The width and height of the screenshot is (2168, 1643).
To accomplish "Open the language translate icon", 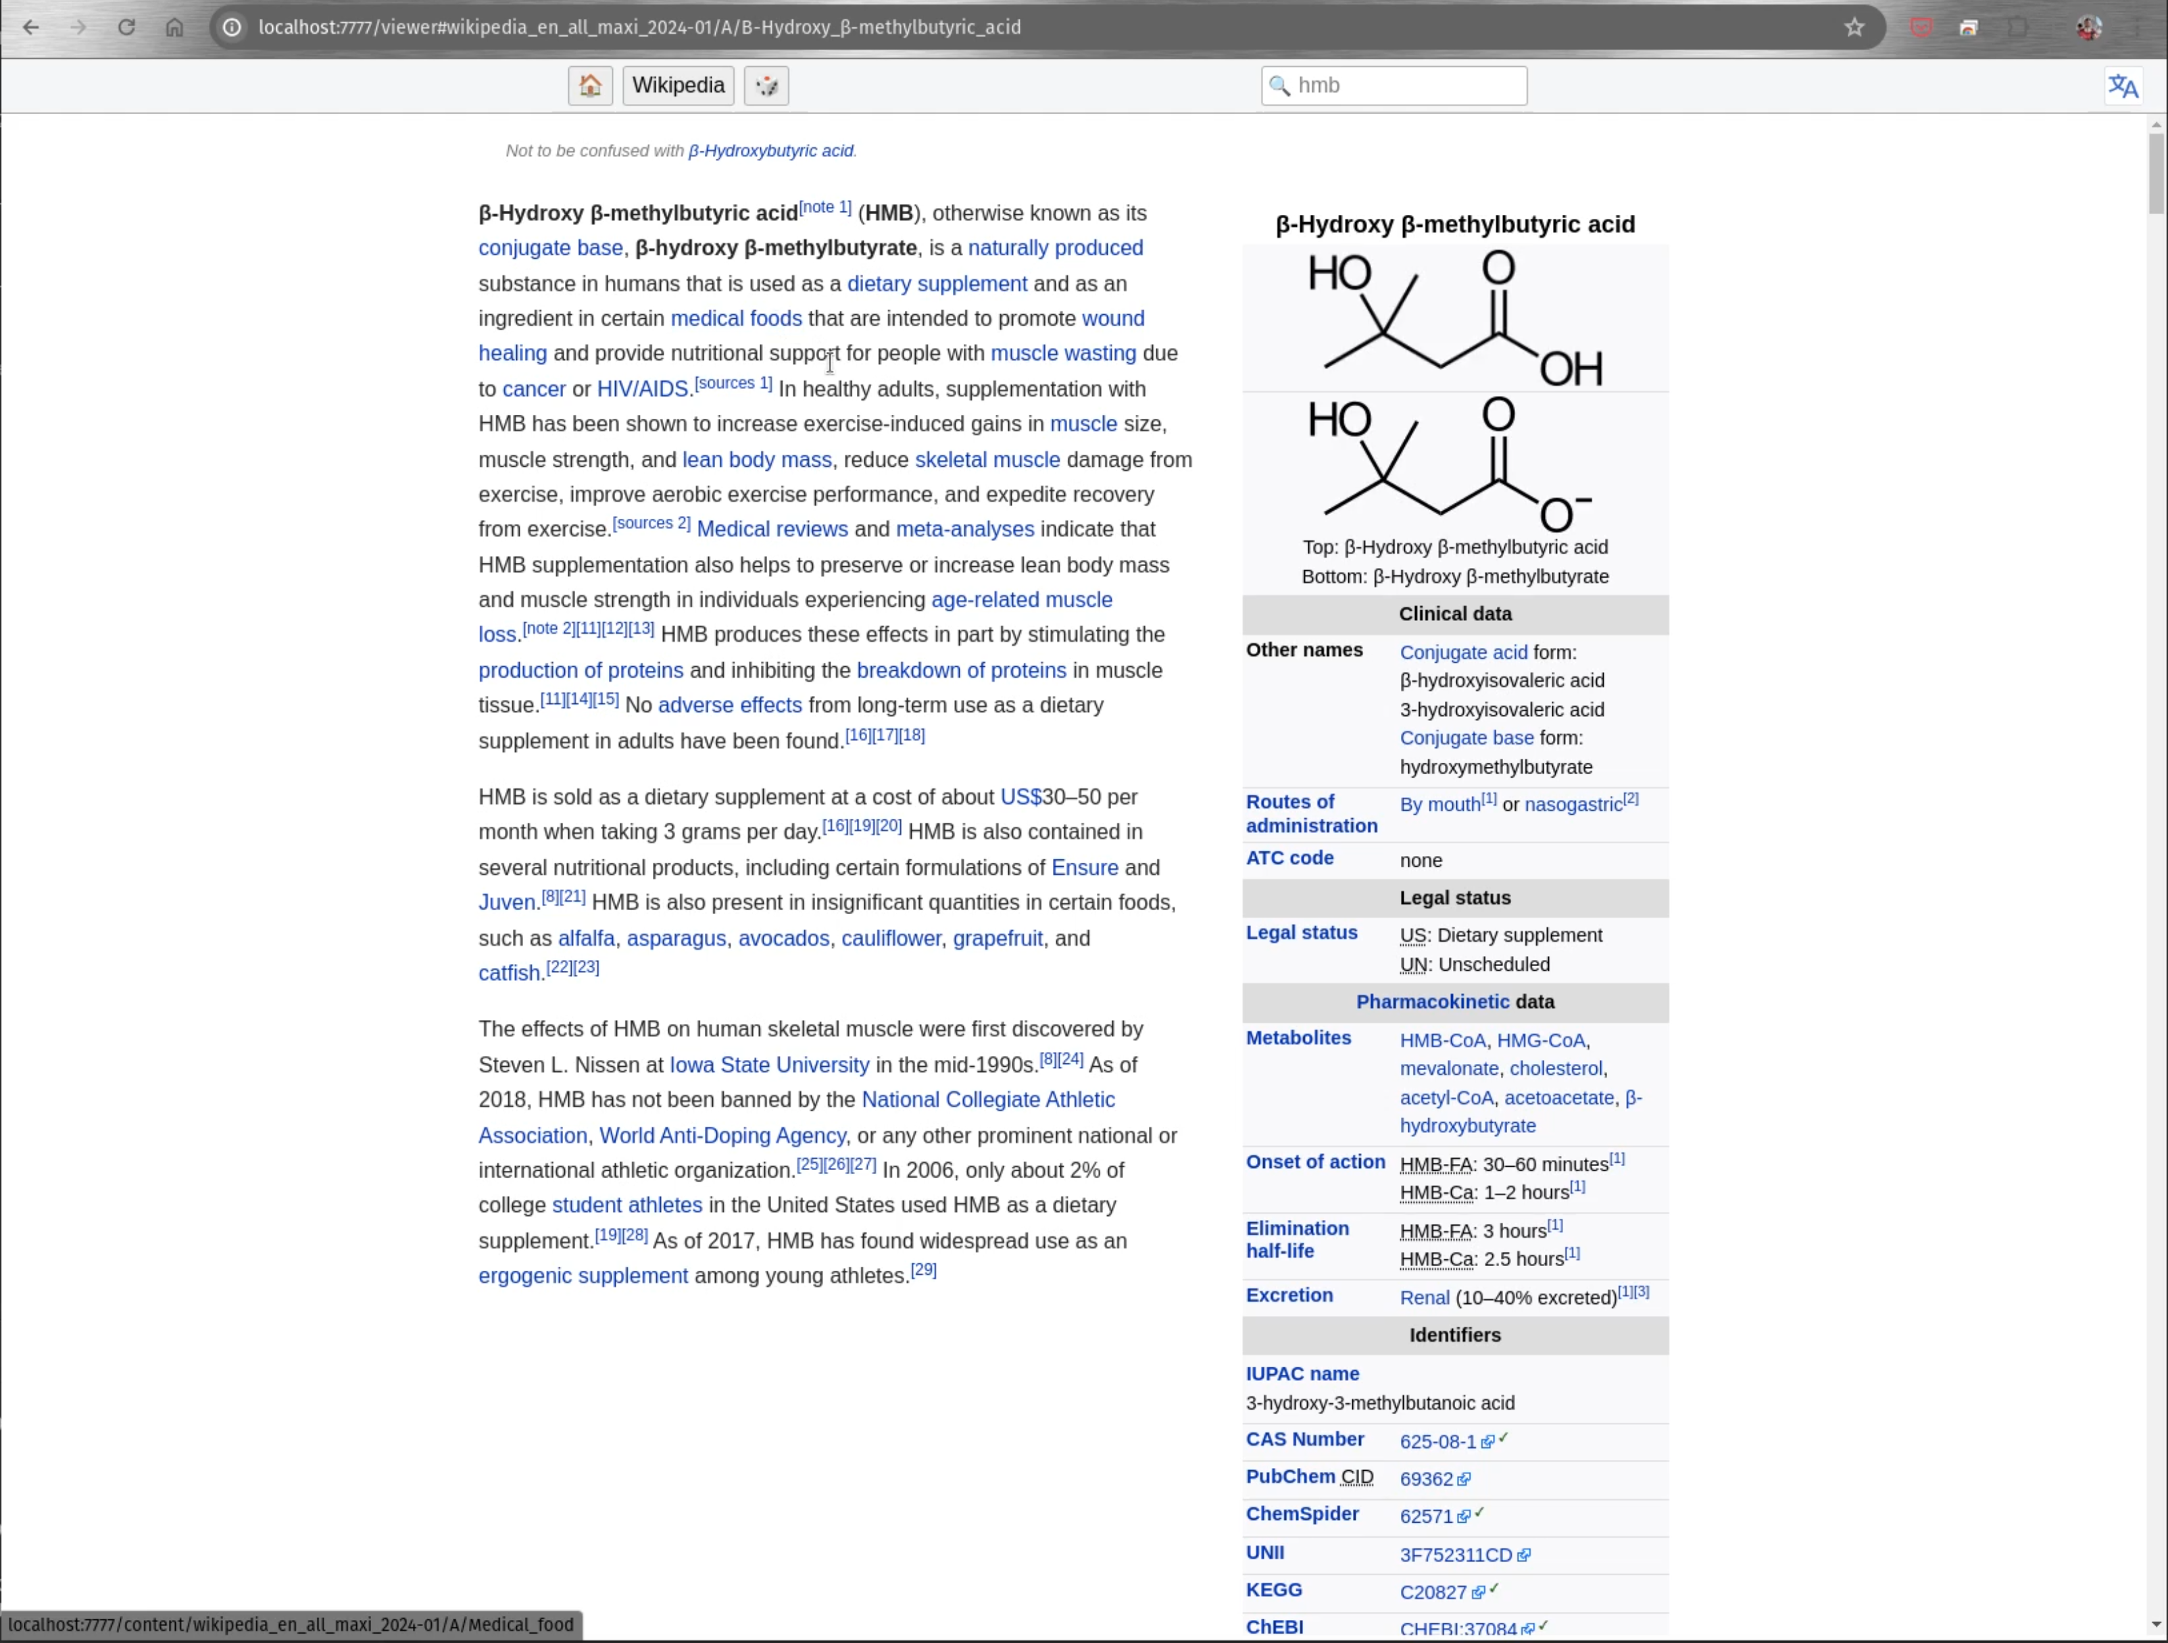I will [x=2123, y=86].
